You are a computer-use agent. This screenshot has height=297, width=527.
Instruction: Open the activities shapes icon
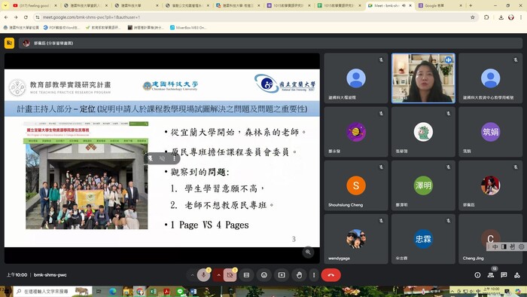coord(517,275)
